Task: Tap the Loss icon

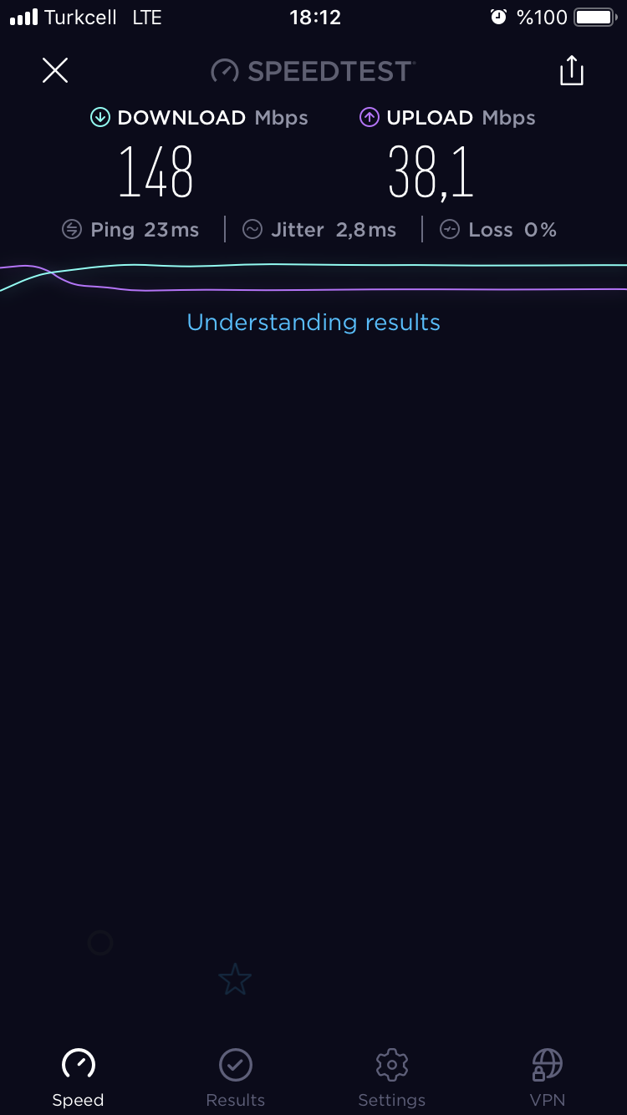Action: point(450,230)
